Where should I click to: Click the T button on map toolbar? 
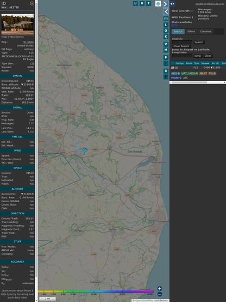(x=148, y=3)
